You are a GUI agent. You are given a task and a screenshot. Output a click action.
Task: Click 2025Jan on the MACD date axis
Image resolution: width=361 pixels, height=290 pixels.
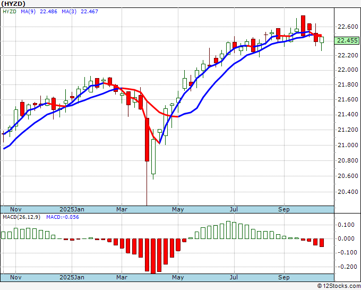[x=72, y=277]
